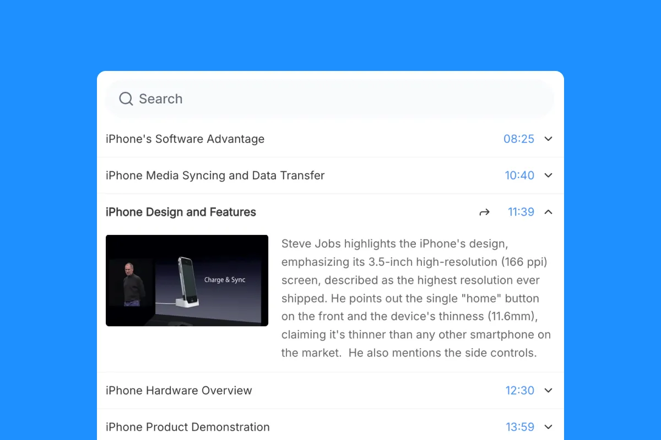Viewport: 661px width, 440px height.
Task: Jump to the 08:25 timestamp
Action: point(518,139)
